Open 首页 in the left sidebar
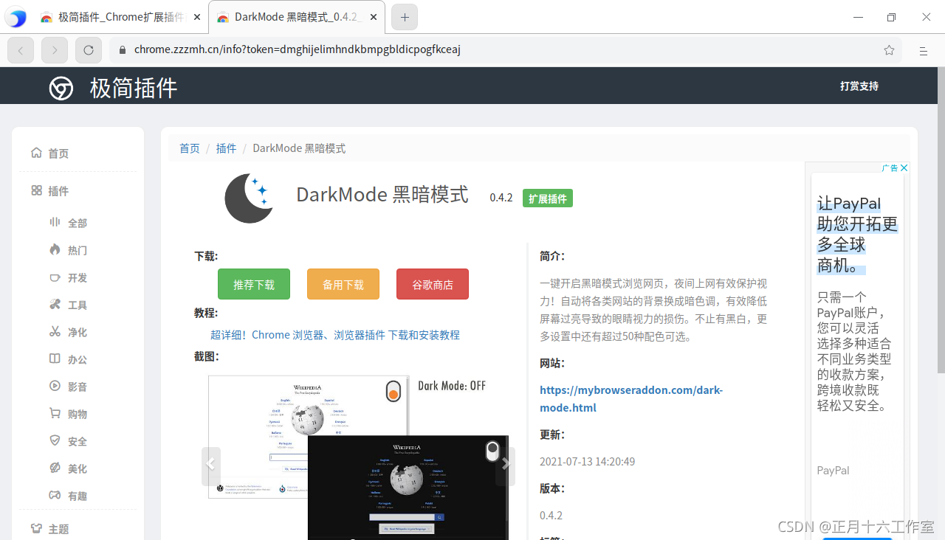Screen dimensions: 945x540 coord(58,153)
